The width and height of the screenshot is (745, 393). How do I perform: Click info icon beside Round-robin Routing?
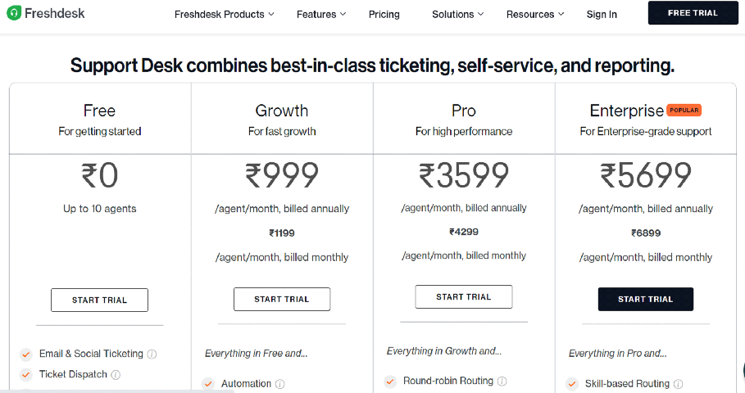click(x=502, y=382)
